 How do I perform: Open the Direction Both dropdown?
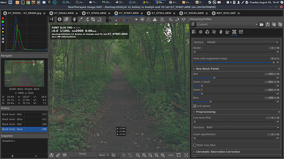point(243,127)
